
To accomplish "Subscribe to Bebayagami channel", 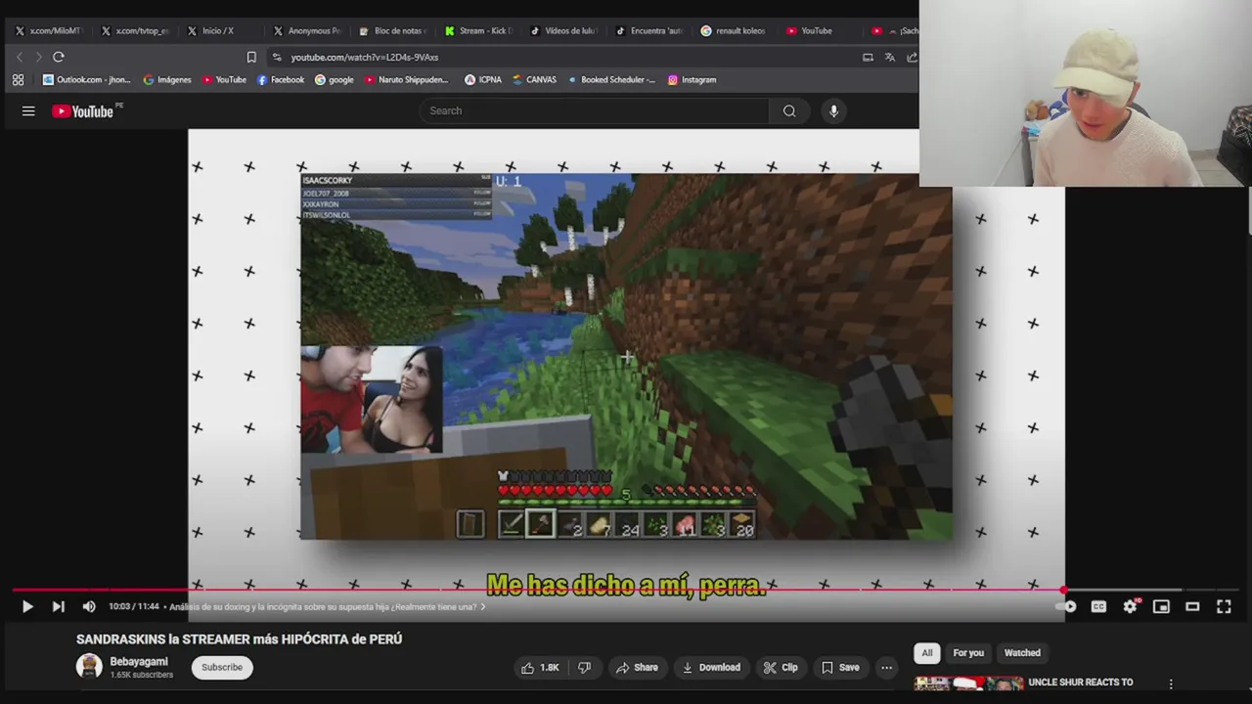I will (x=222, y=668).
